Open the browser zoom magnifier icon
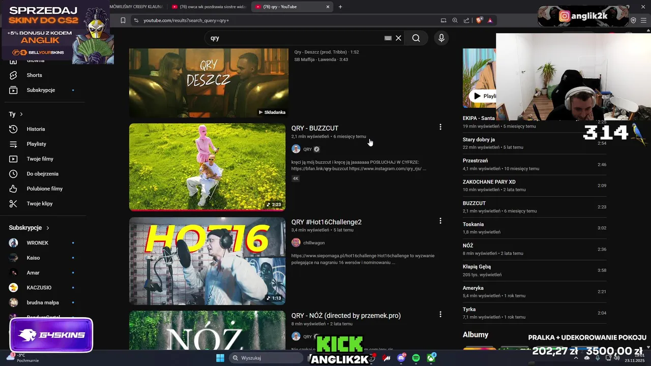Screen dimensions: 651x366 pyautogui.click(x=455, y=20)
